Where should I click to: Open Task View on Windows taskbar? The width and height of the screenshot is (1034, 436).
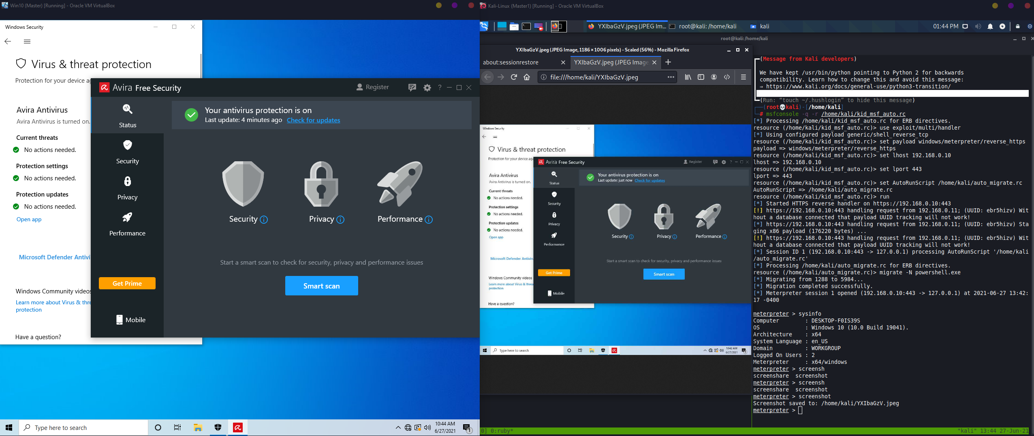pos(177,427)
